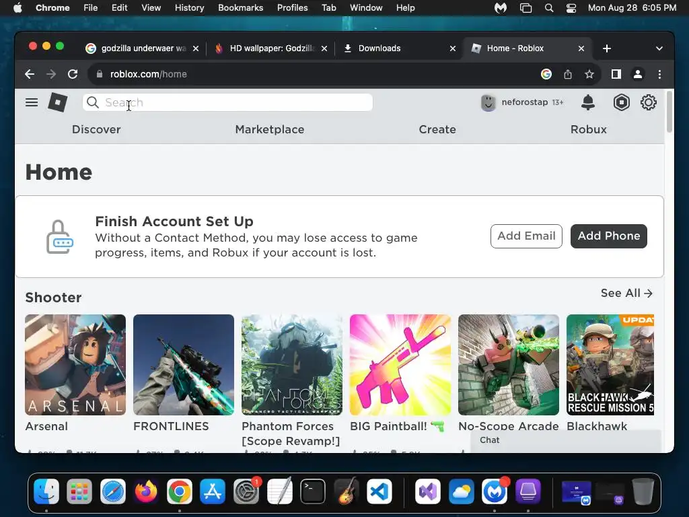The height and width of the screenshot is (517, 689).
Task: Bookmark this page with the star icon
Action: (589, 74)
